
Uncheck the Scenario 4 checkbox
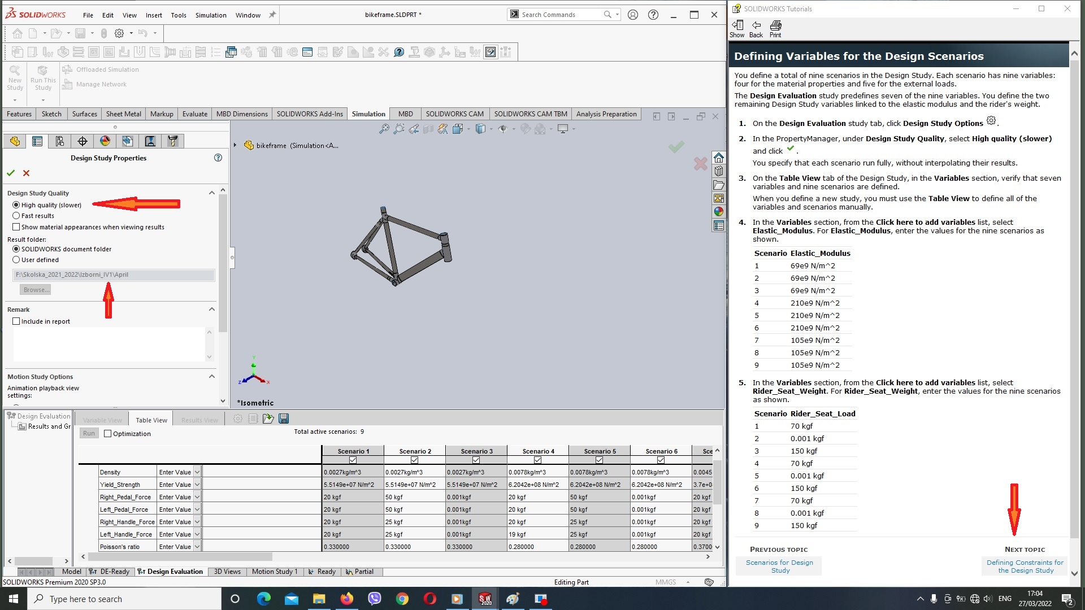pyautogui.click(x=537, y=460)
